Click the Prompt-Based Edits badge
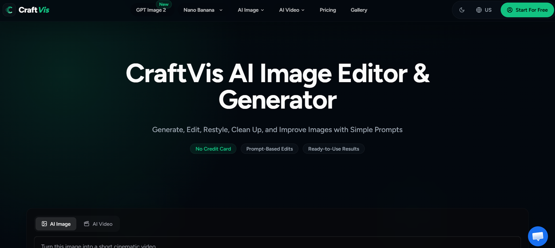This screenshot has width=555, height=248. click(x=270, y=149)
